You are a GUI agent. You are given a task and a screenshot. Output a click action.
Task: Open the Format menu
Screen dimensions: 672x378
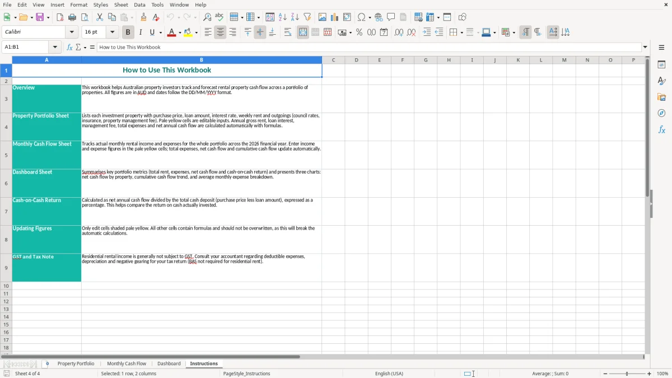click(79, 4)
